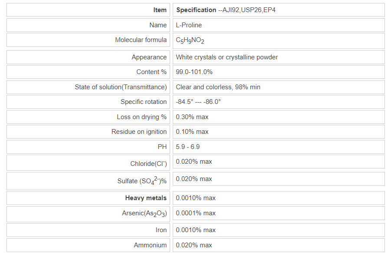
Task: Click the -84.5° --- -86.0° value
Action: click(198, 102)
